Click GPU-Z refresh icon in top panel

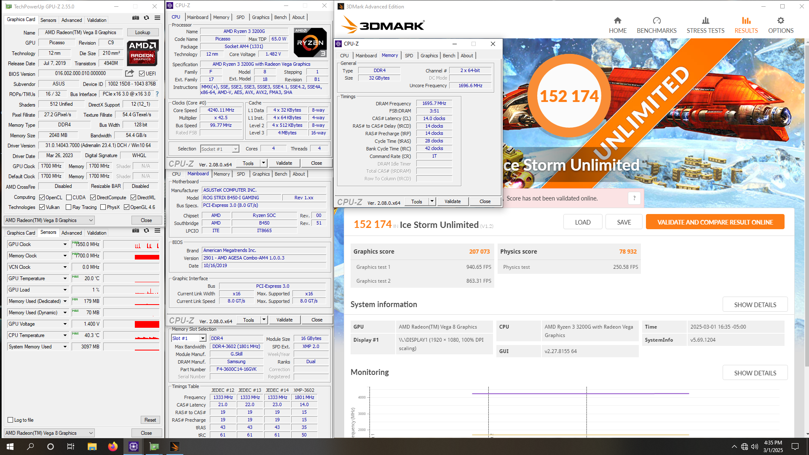[146, 18]
